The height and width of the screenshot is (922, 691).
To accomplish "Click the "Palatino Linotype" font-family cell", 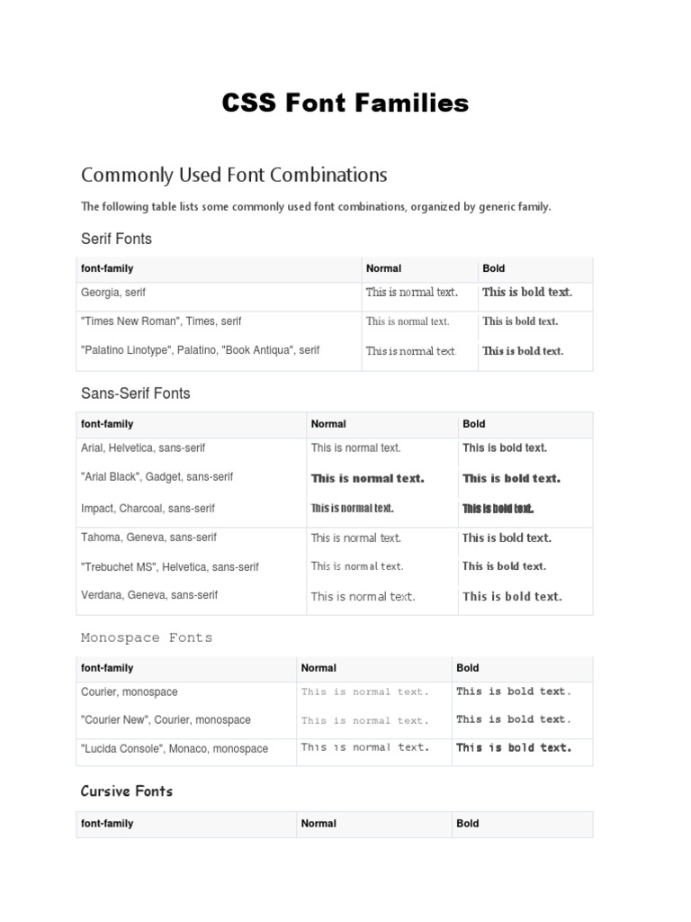I will pos(200,350).
